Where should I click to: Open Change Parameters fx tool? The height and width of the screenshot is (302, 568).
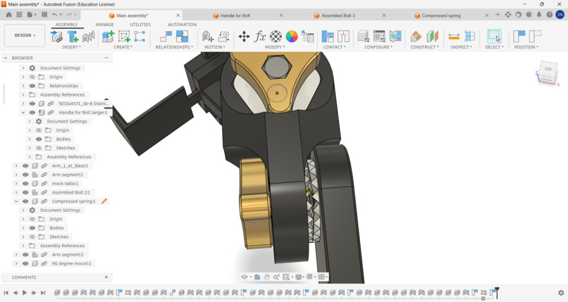pos(260,36)
